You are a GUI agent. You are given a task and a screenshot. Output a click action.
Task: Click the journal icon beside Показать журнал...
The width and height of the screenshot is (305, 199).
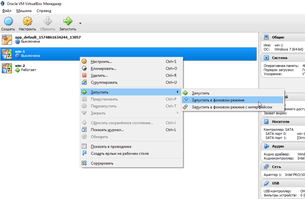click(84, 130)
